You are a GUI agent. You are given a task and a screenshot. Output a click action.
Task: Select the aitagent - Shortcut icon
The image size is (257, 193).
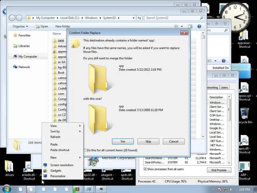point(107,175)
